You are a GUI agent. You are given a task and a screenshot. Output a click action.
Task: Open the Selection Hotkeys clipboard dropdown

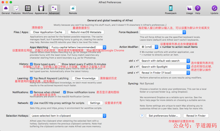click(68, 116)
